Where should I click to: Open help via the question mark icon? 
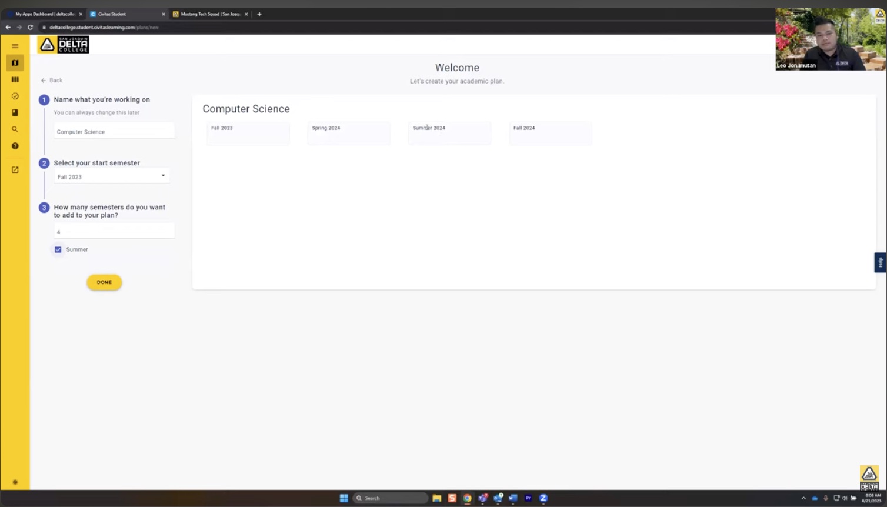click(x=15, y=145)
